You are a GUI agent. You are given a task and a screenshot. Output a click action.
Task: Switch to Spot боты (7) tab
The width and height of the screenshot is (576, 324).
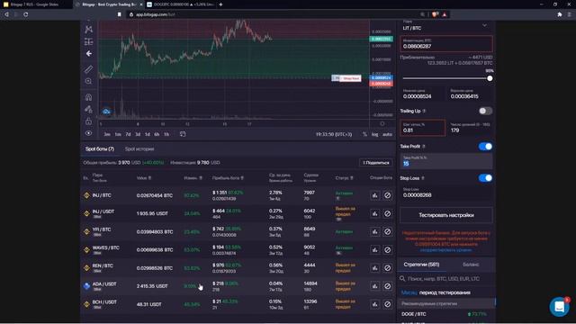tap(100, 149)
